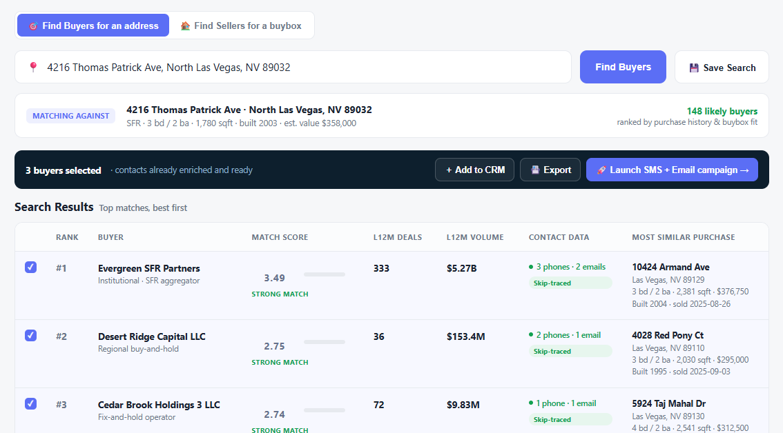783x433 pixels.
Task: Click Cedar Brook's Skip-traced badge
Action: point(570,419)
